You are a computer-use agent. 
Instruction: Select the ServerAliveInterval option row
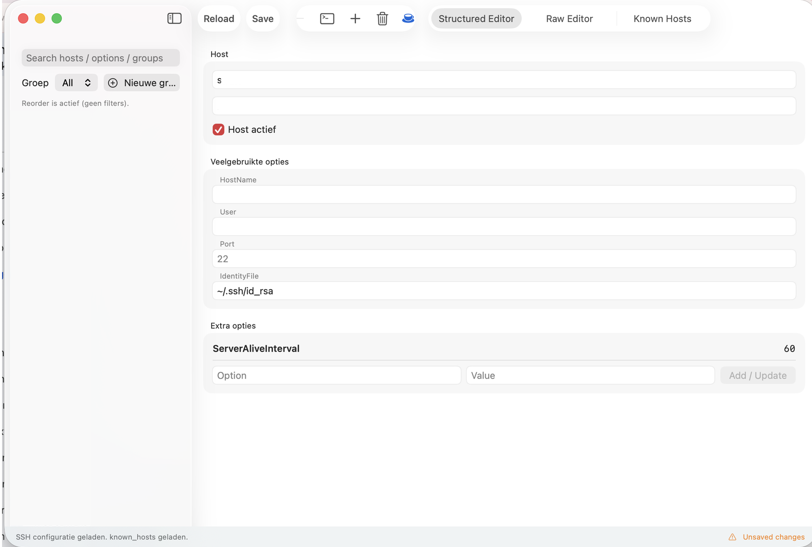click(x=504, y=349)
